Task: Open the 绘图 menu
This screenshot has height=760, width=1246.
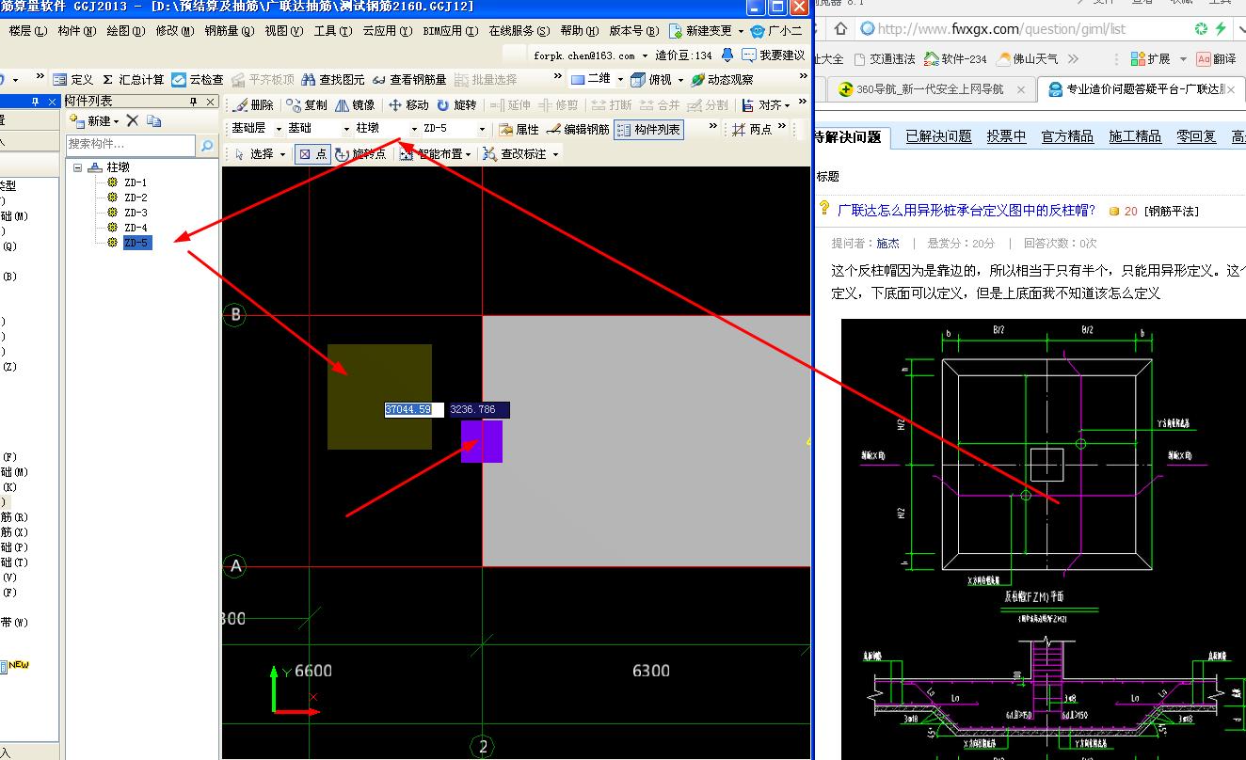Action: click(x=125, y=31)
